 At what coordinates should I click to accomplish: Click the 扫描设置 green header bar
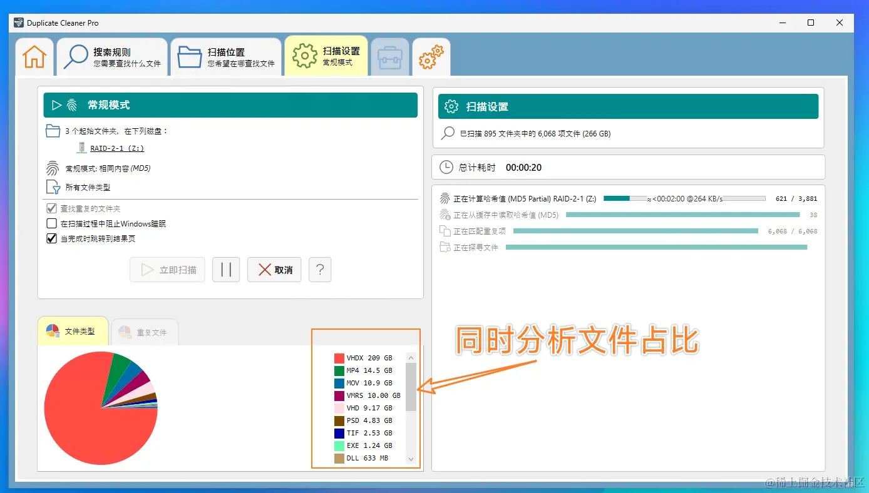pyautogui.click(x=629, y=106)
